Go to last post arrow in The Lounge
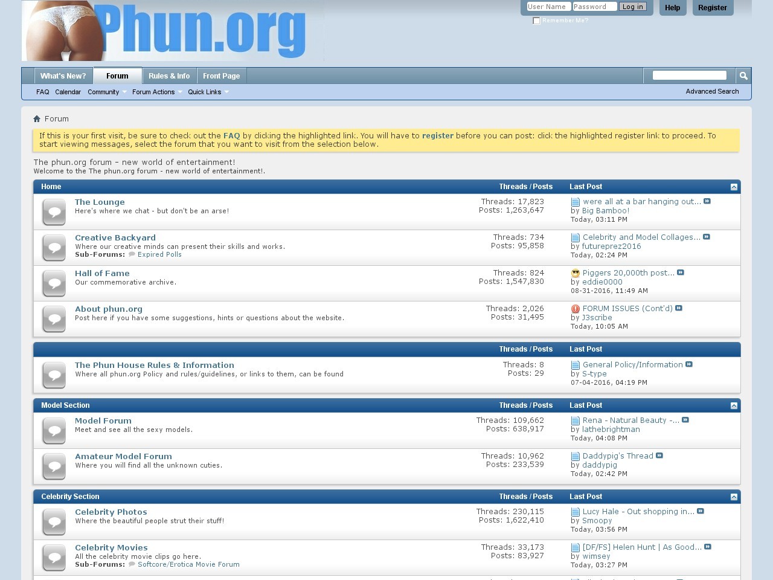Viewport: 773px width, 580px height. pyautogui.click(x=707, y=201)
